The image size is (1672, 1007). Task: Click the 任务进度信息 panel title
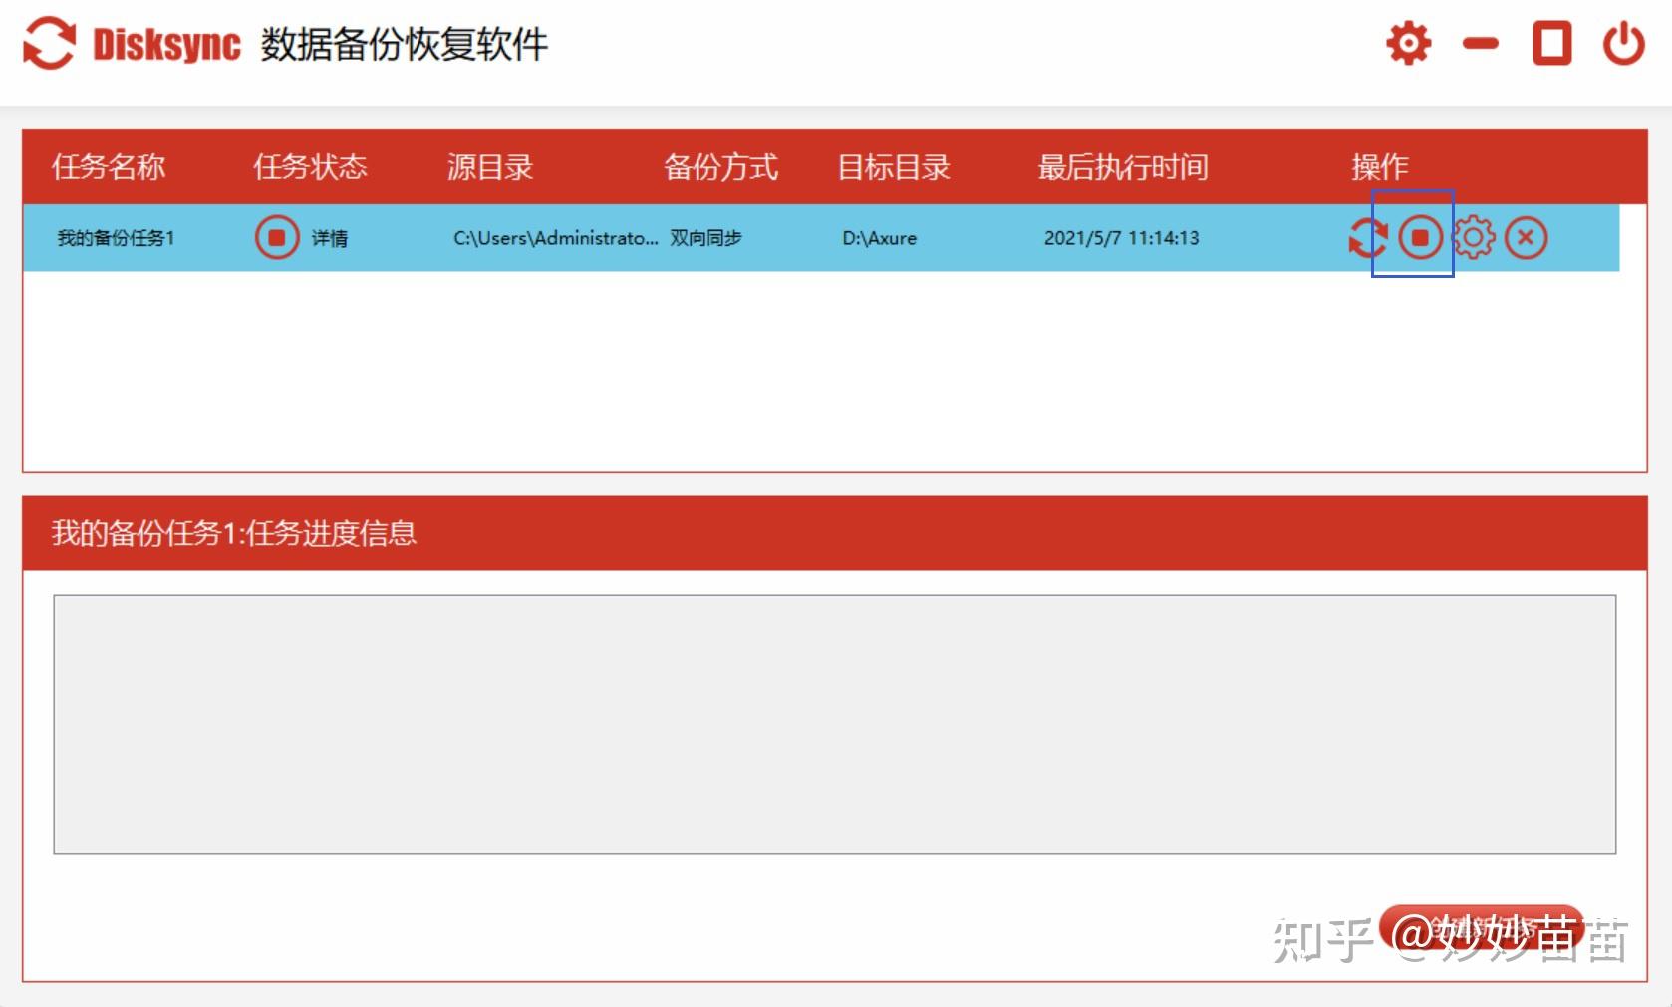coord(234,533)
